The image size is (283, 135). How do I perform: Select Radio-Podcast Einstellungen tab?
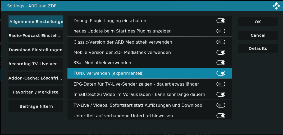click(35, 35)
